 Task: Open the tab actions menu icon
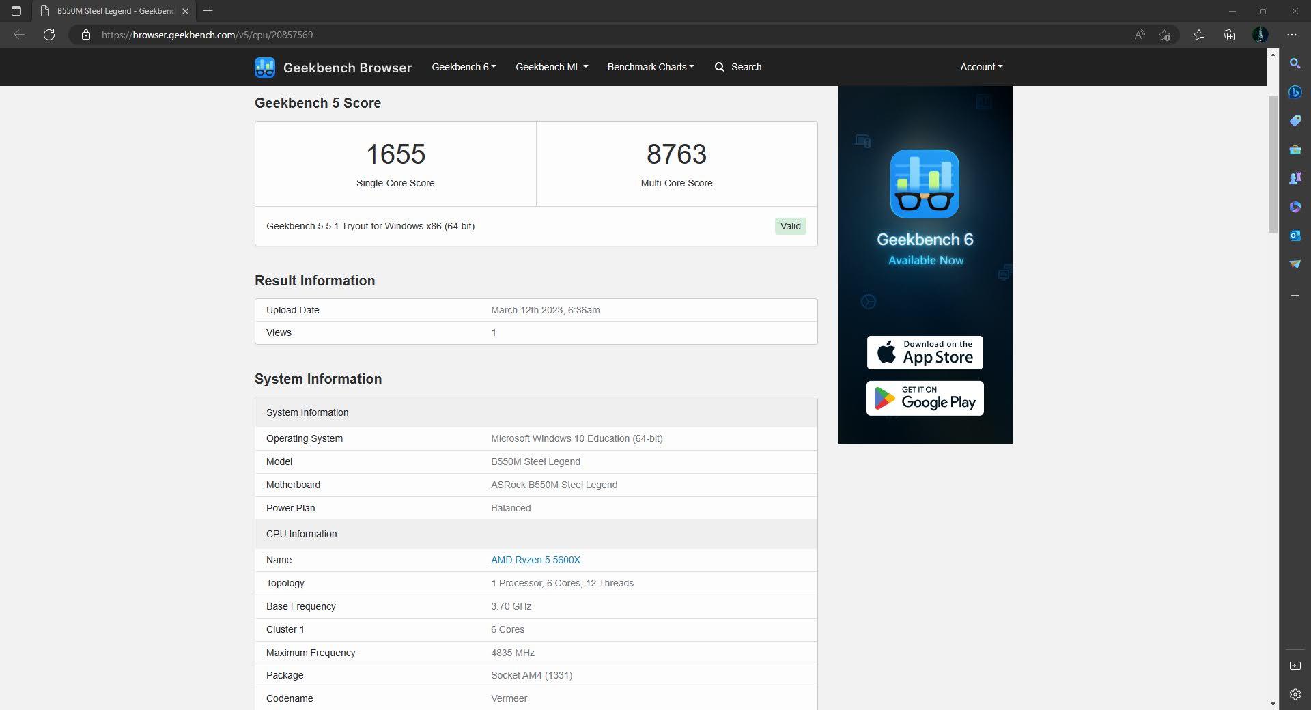pyautogui.click(x=16, y=11)
